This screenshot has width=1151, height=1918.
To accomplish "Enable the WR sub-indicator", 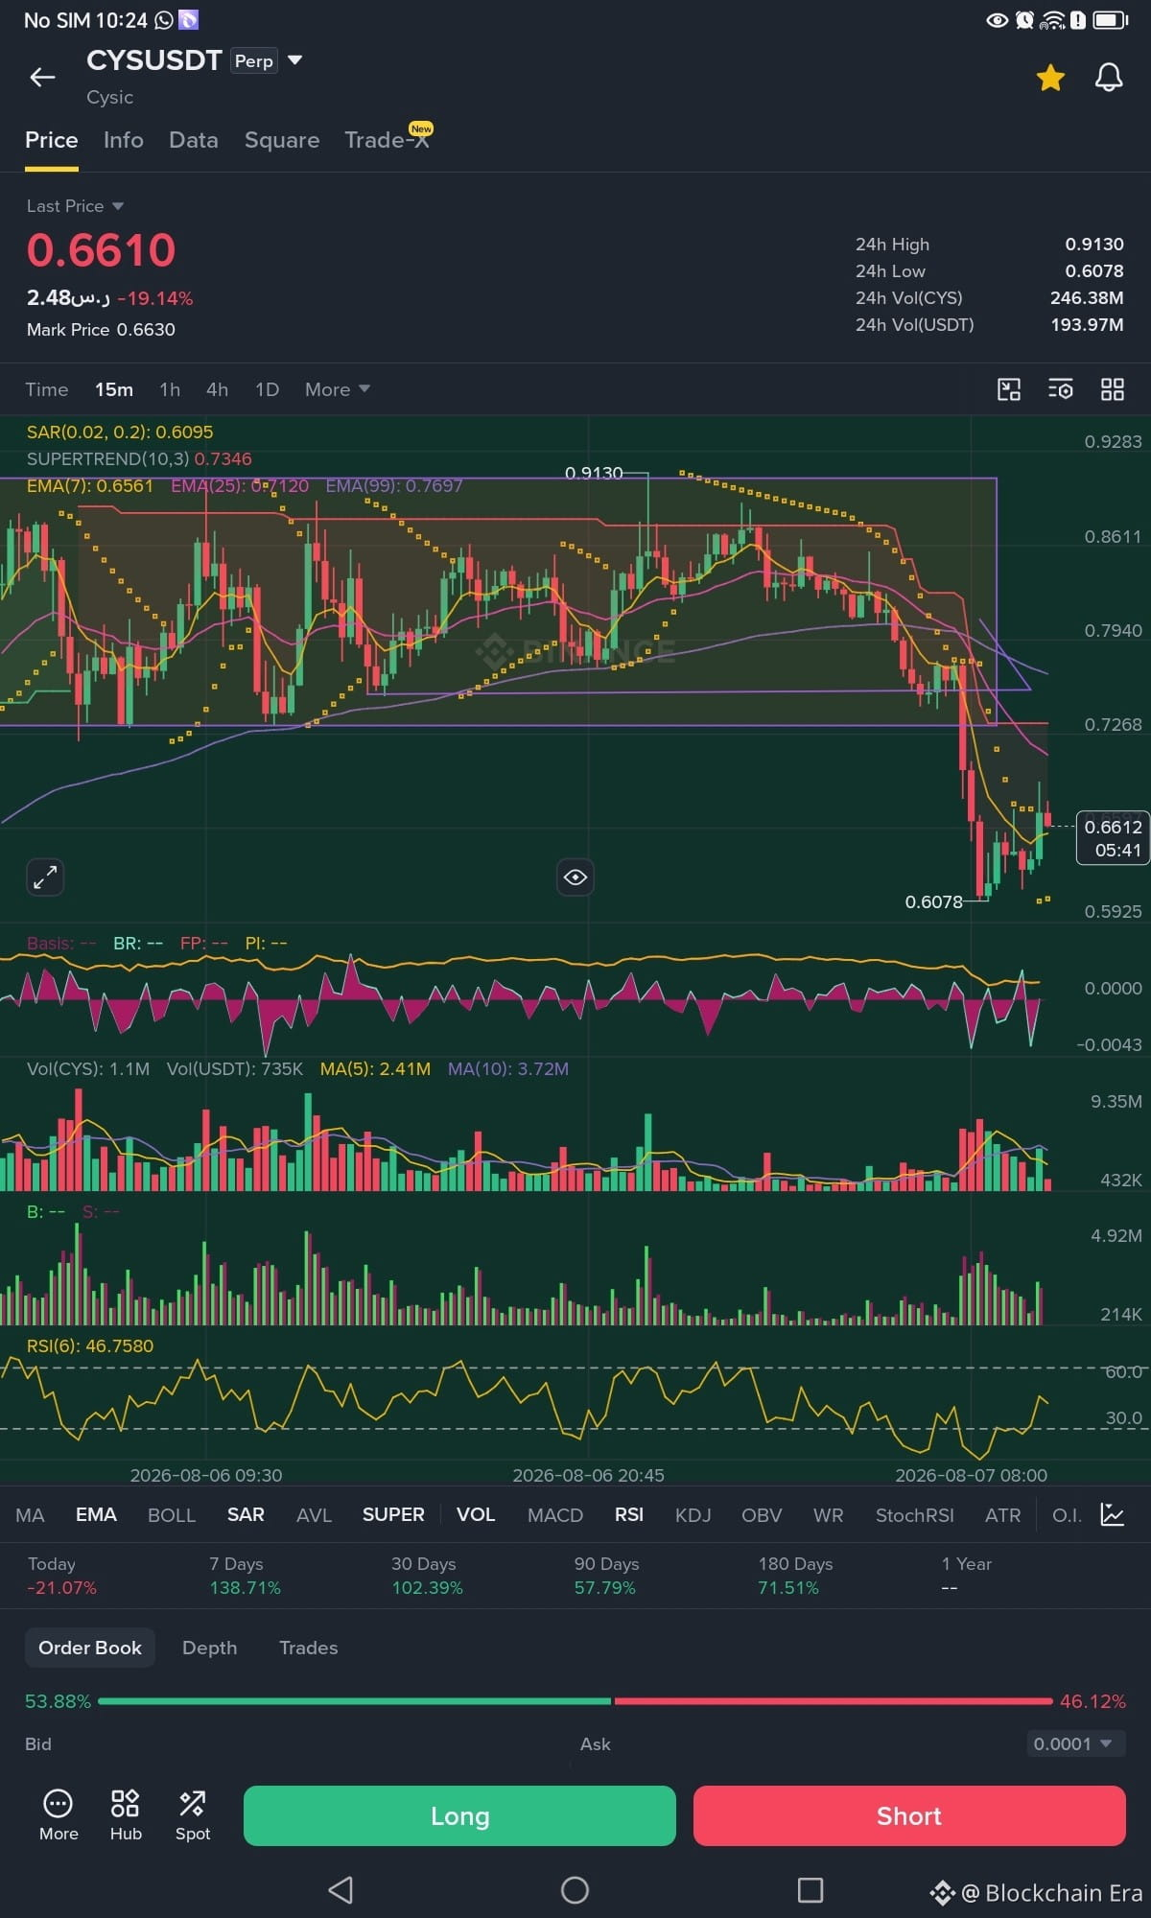I will click(829, 1515).
